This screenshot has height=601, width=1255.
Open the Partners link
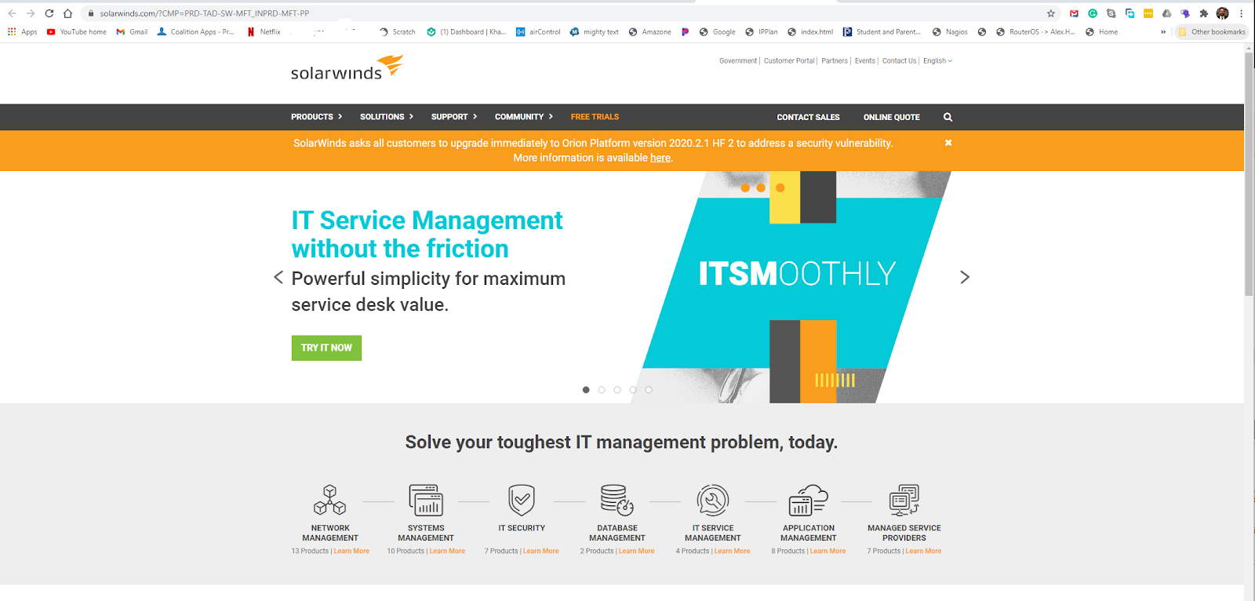[835, 61]
